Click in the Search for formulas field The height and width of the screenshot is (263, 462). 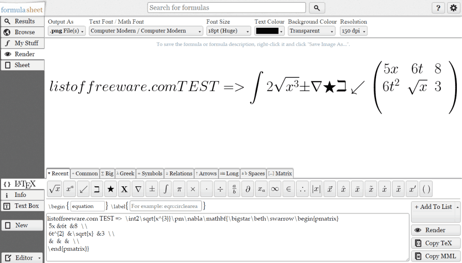pos(226,8)
